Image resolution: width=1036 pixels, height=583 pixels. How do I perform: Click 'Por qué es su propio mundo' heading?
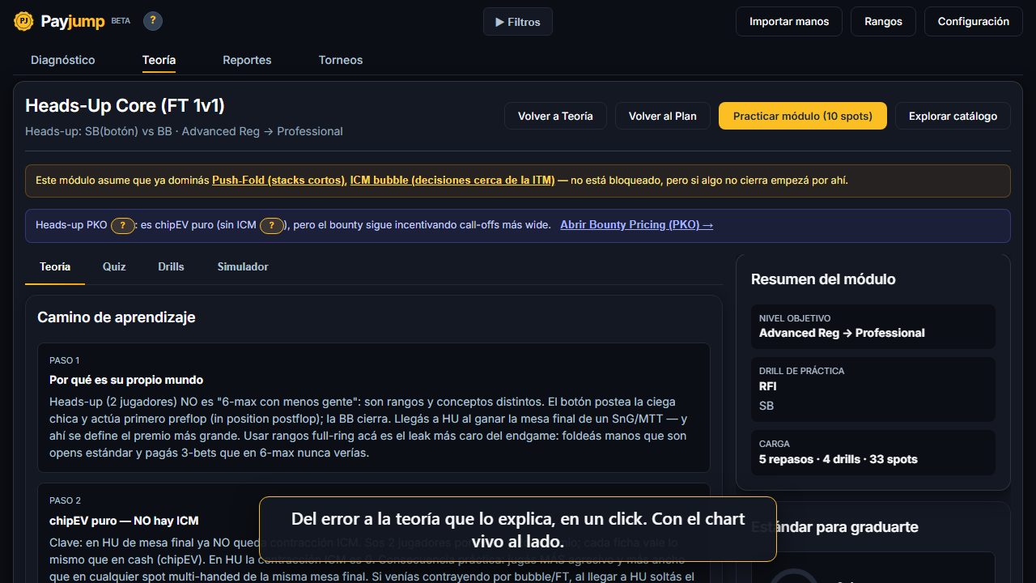126,380
